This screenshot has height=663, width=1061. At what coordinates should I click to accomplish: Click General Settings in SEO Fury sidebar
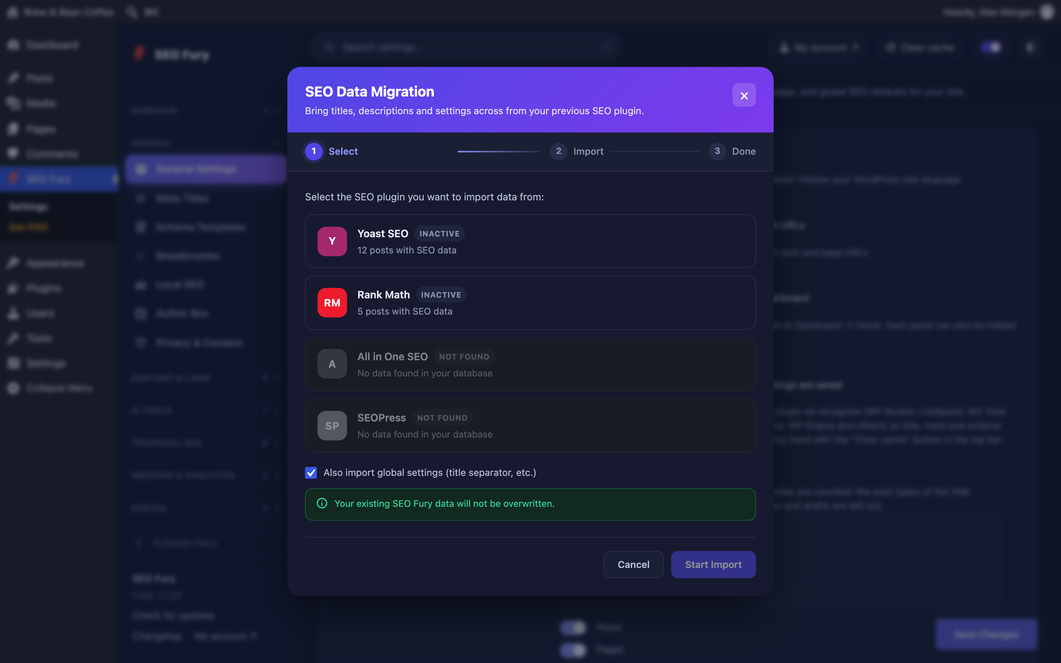click(x=206, y=169)
